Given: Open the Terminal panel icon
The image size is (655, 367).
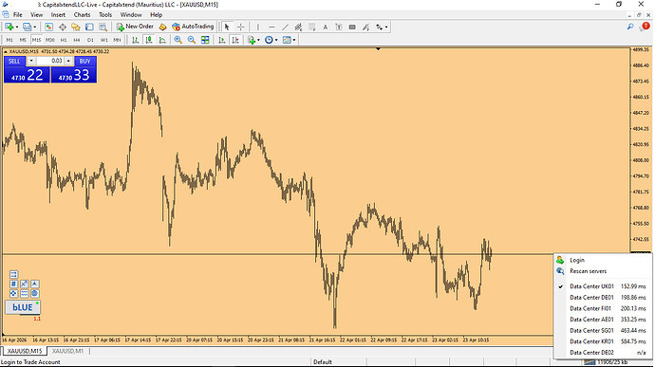Looking at the screenshot, I should pos(89,27).
